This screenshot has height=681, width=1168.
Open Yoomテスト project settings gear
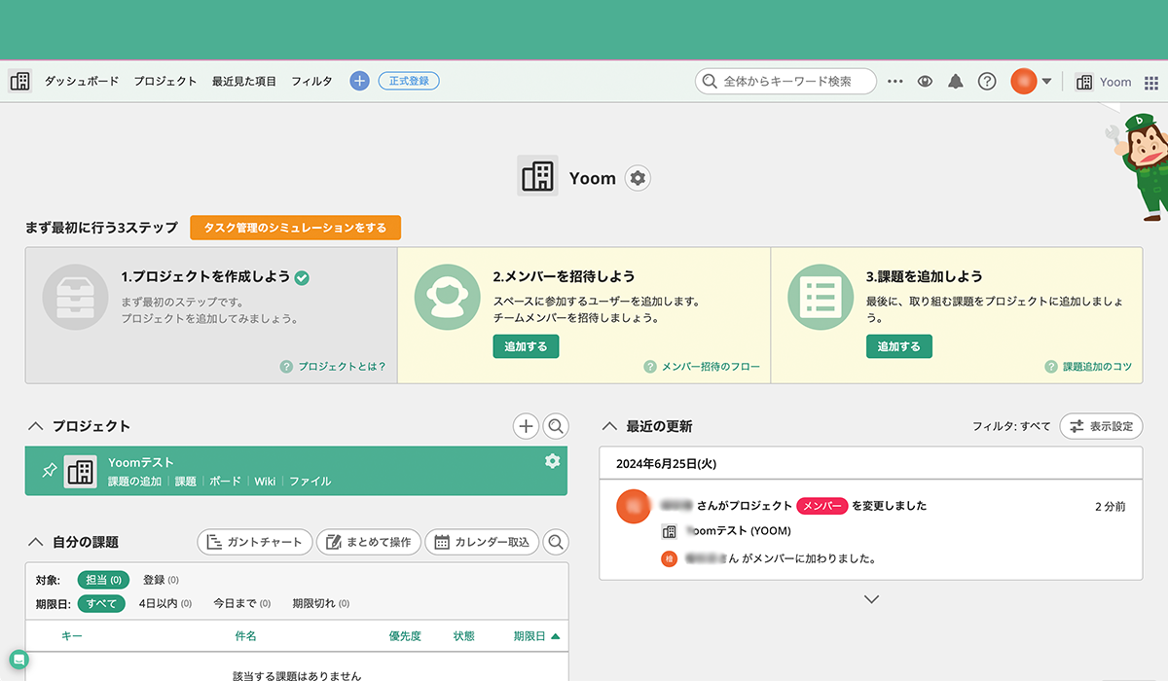click(552, 461)
